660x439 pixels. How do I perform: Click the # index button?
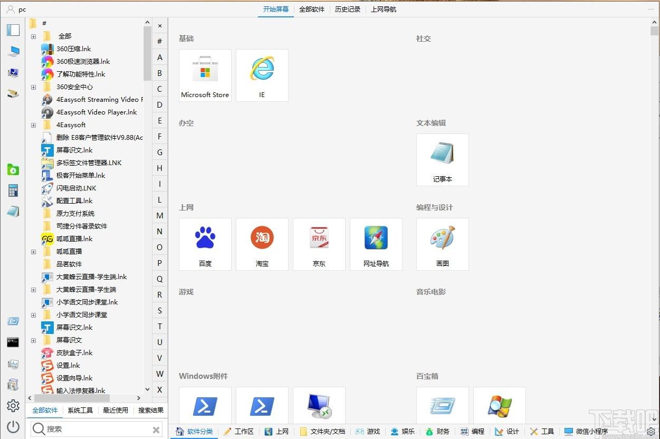[x=160, y=42]
